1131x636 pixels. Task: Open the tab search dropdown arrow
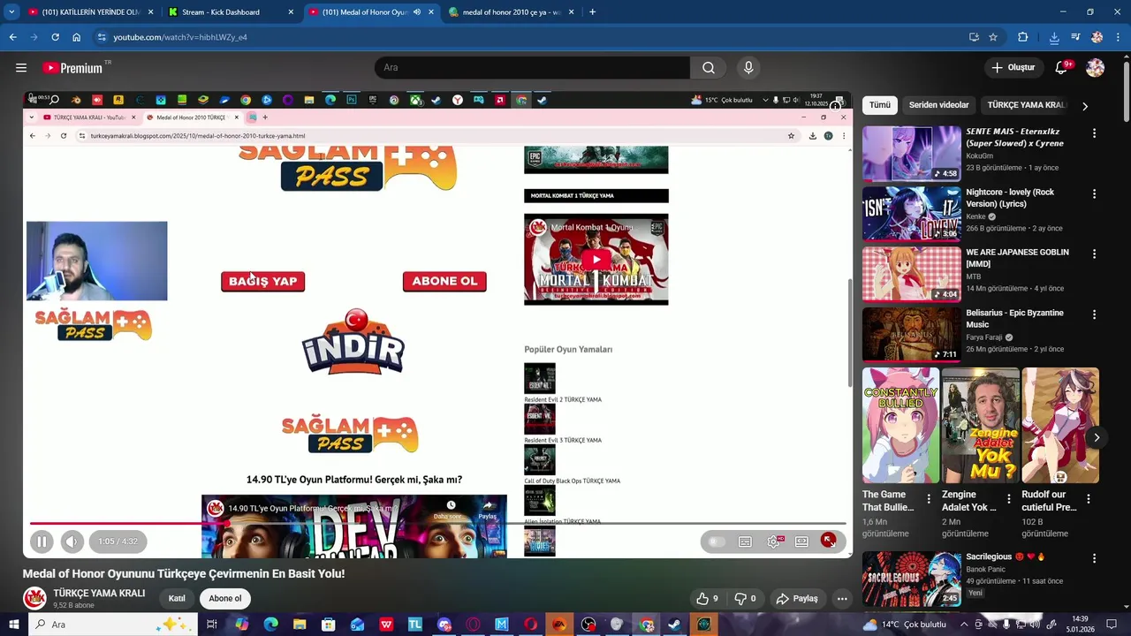(11, 12)
